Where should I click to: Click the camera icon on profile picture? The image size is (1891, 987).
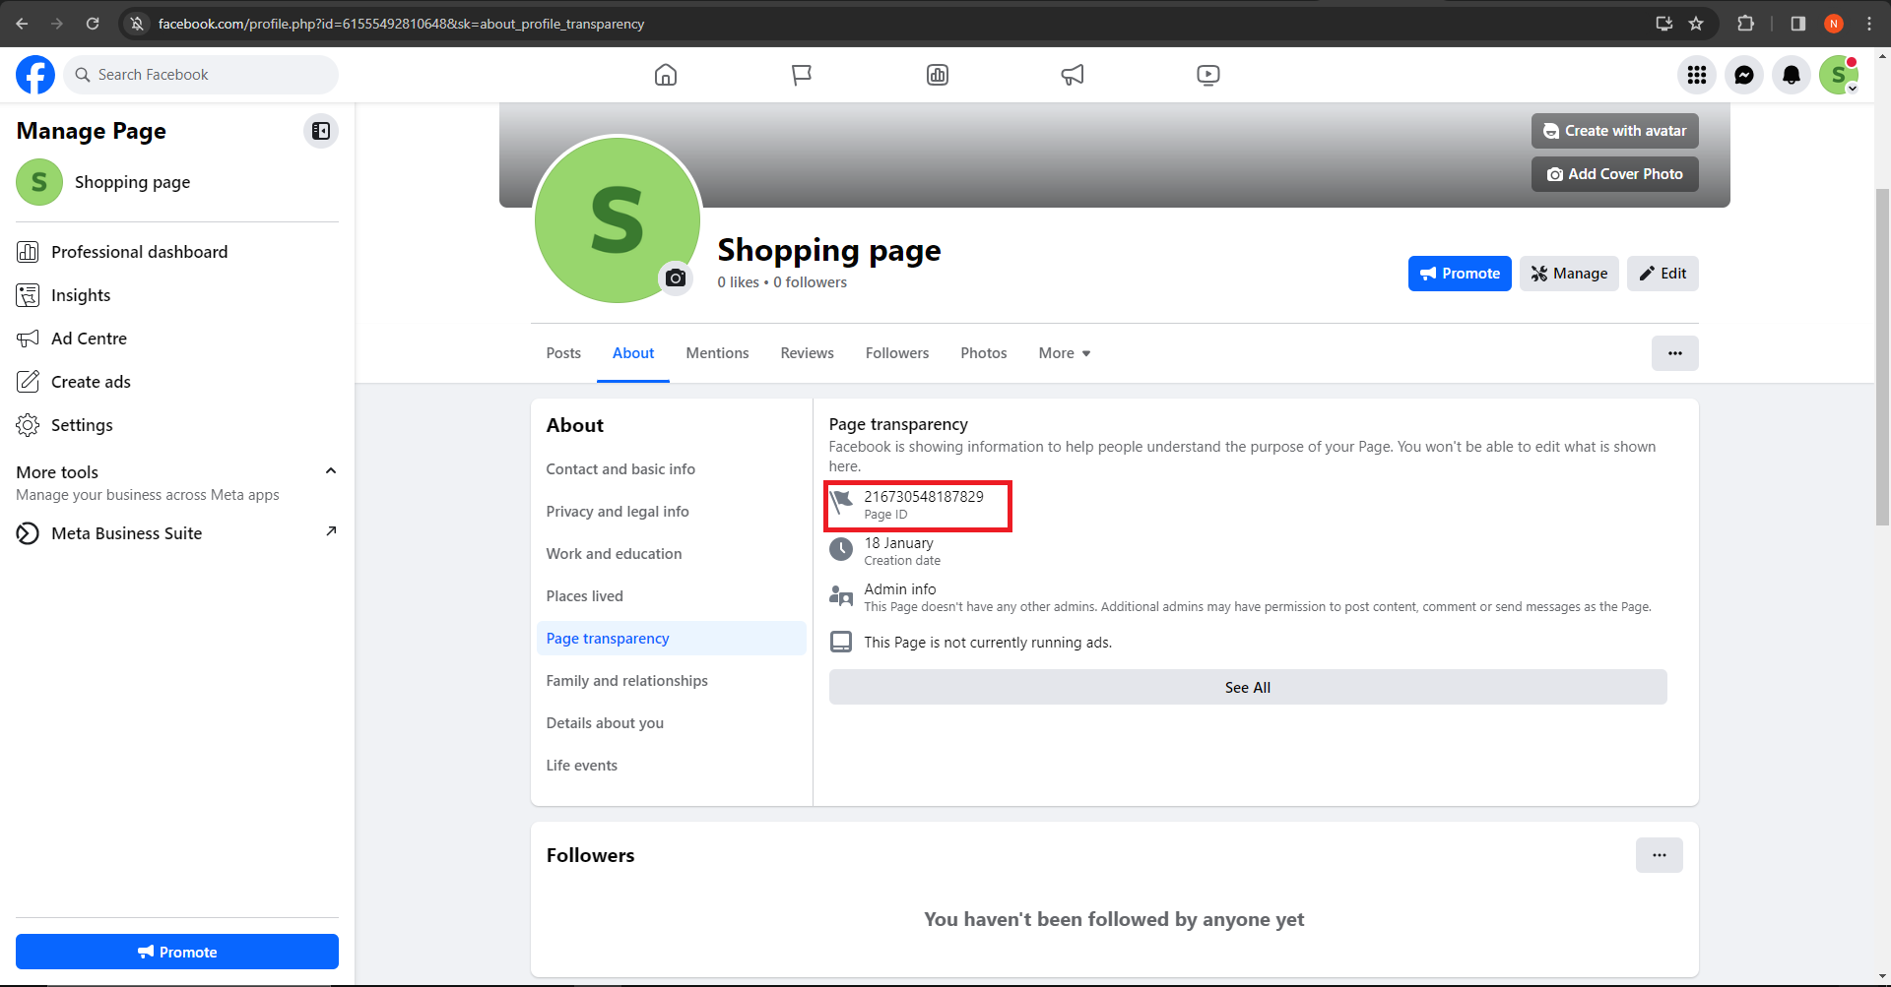tap(676, 278)
